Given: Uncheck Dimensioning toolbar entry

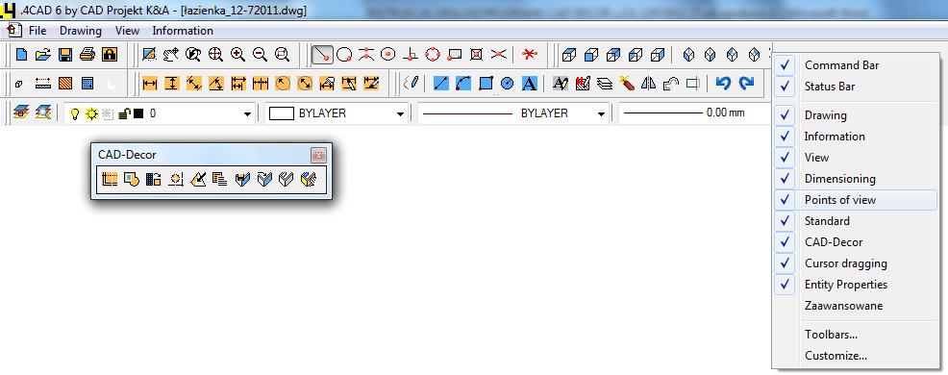Looking at the screenshot, I should (x=855, y=179).
